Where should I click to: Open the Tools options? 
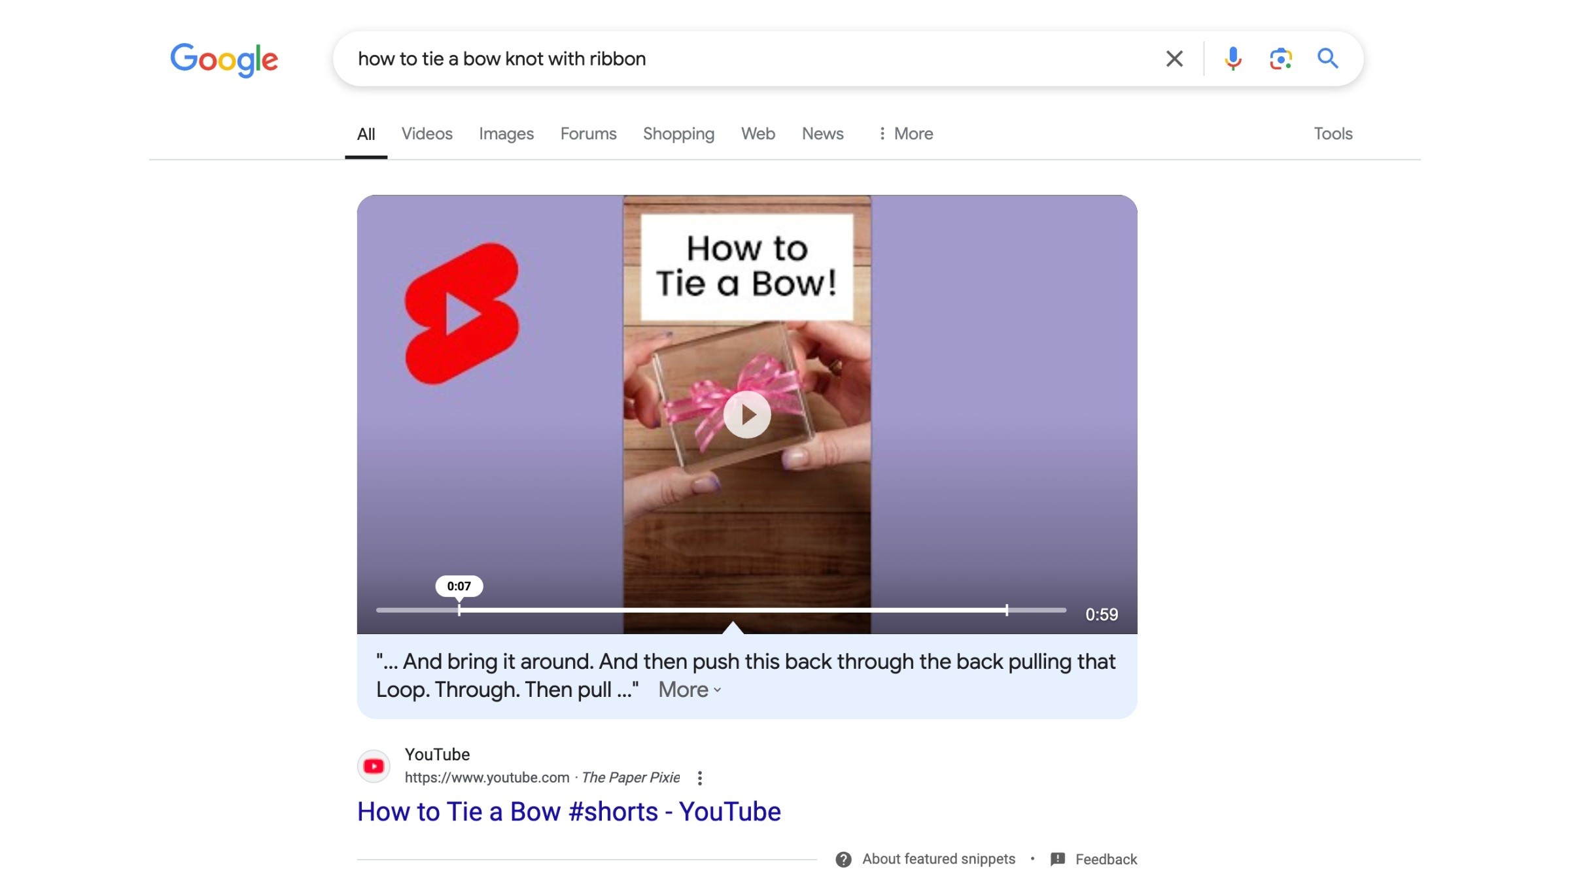[x=1333, y=133]
